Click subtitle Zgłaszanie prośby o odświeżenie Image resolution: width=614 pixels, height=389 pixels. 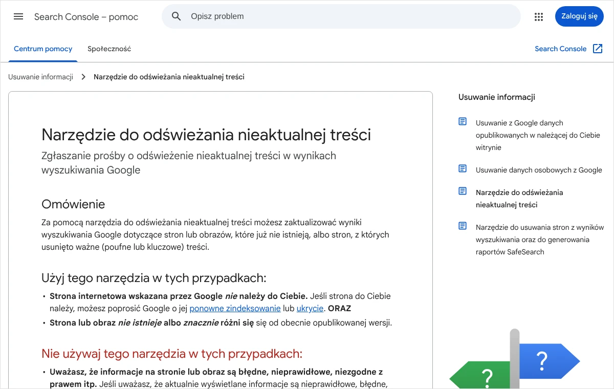point(189,163)
